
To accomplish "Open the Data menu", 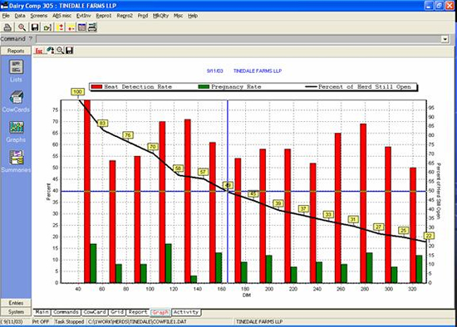I will [20, 16].
